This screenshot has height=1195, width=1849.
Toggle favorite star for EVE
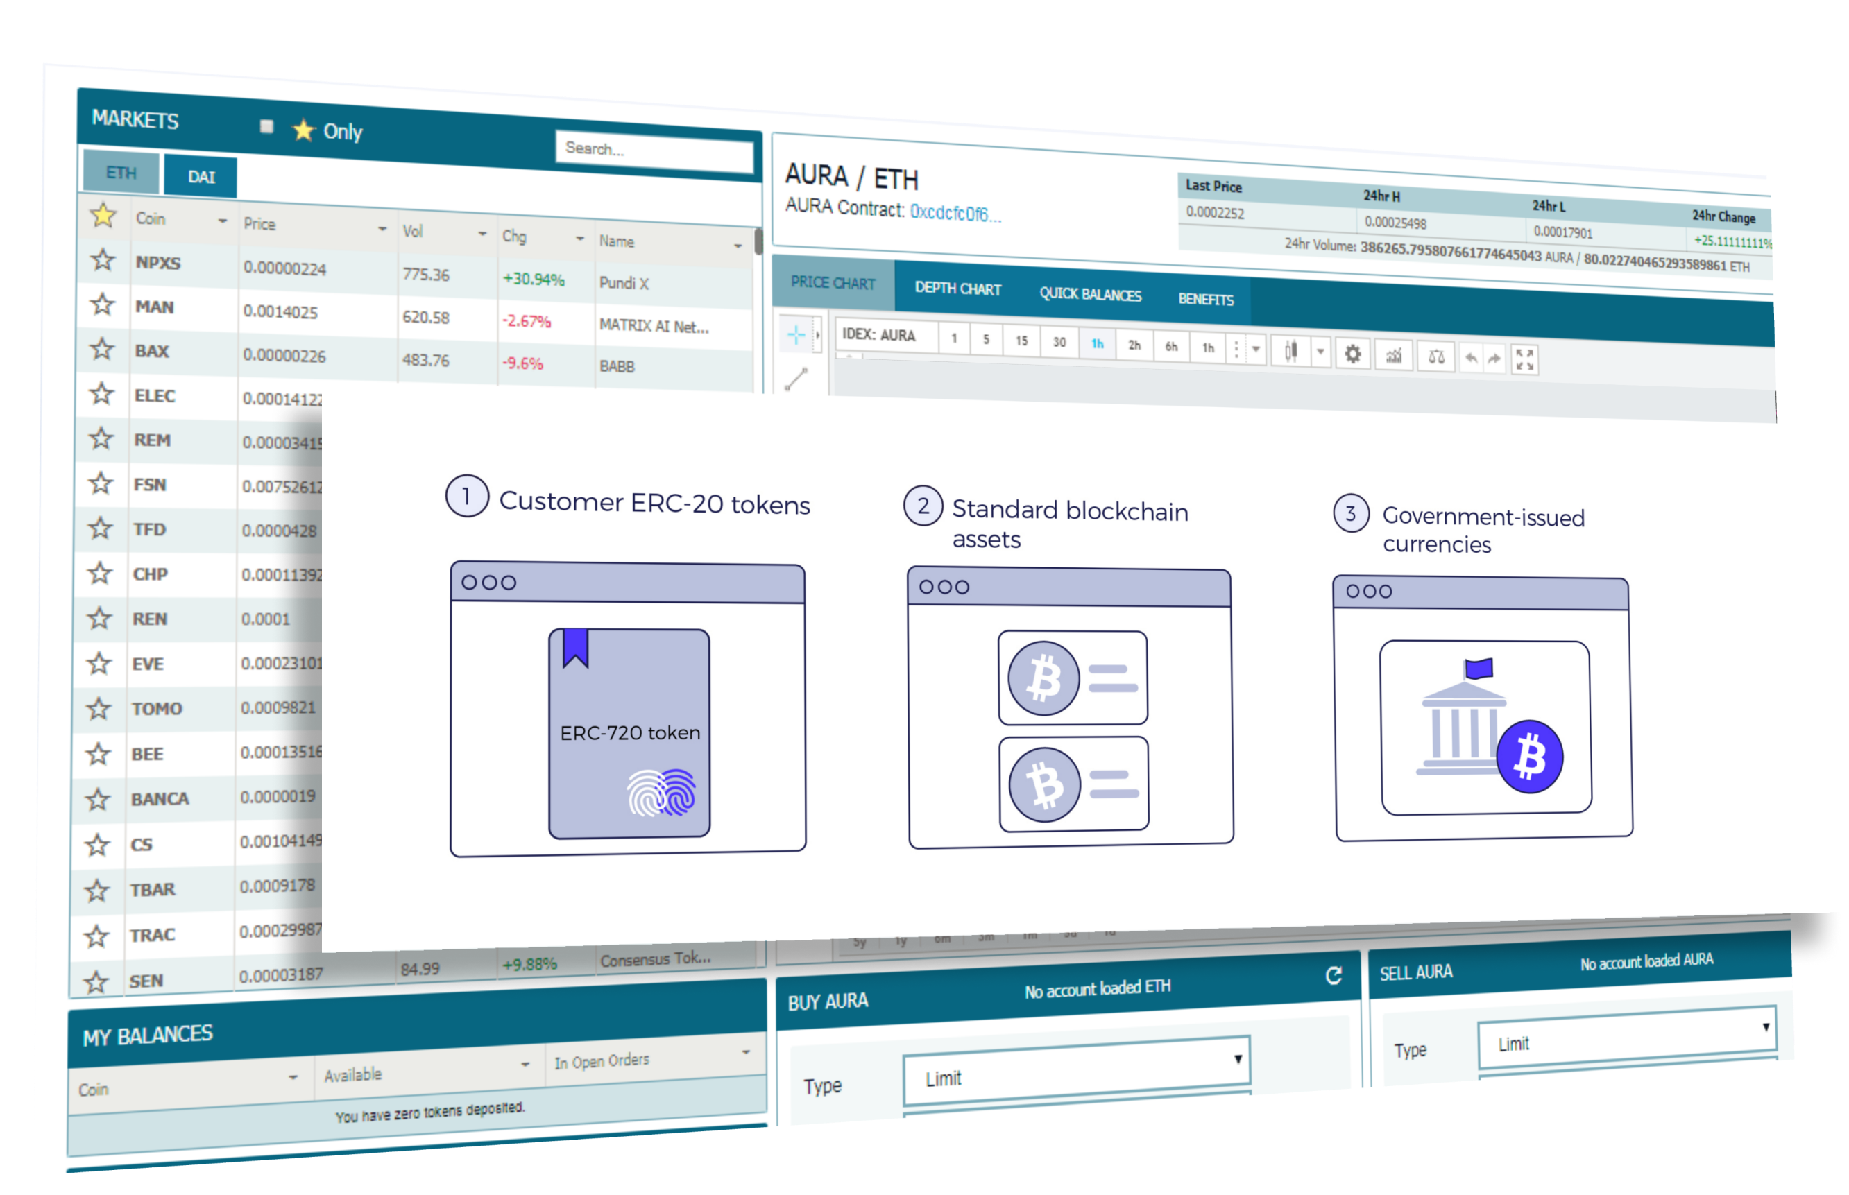coord(99,664)
